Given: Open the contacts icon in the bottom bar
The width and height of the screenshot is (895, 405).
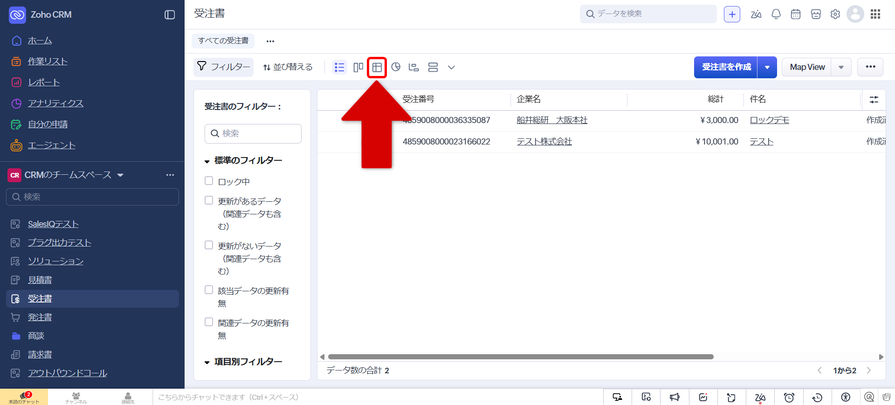Looking at the screenshot, I should [x=128, y=397].
